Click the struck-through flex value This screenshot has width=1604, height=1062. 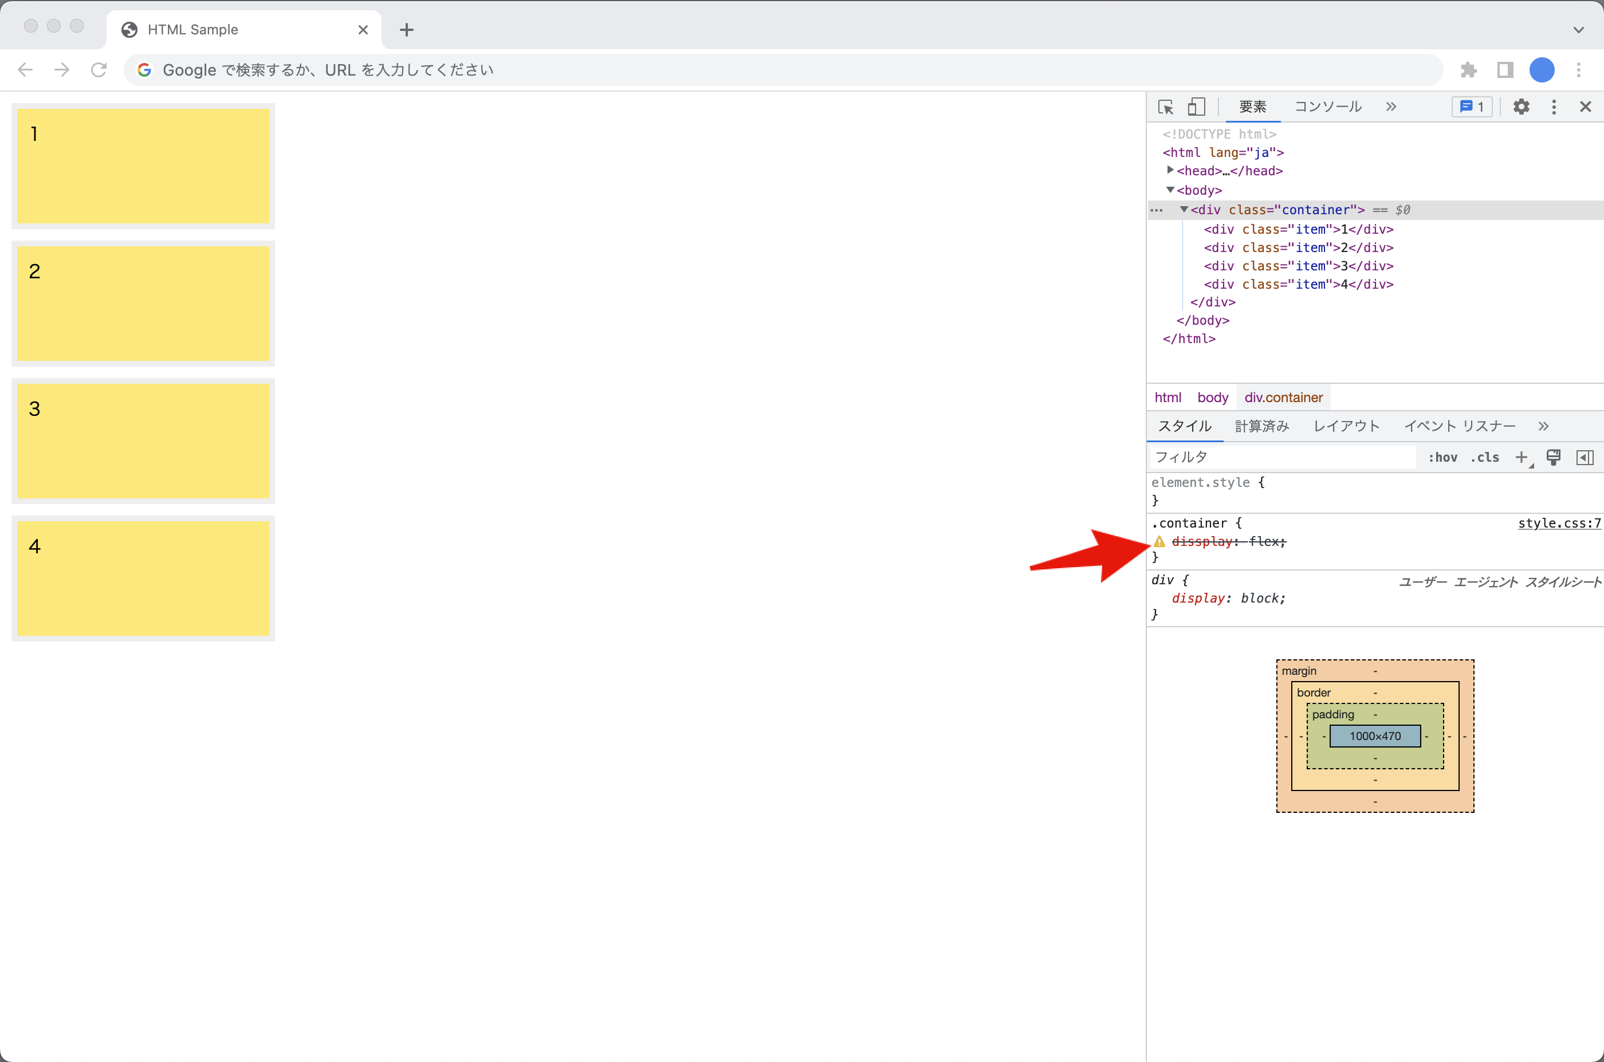click(1263, 541)
